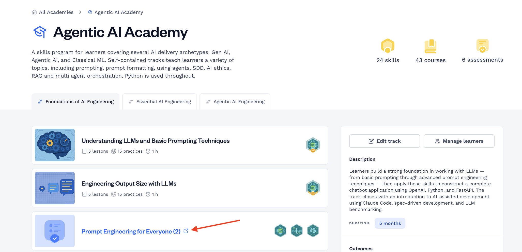522x252 pixels.
Task: Open the external link icon next to Prompt Engineering
Action: pyautogui.click(x=186, y=231)
